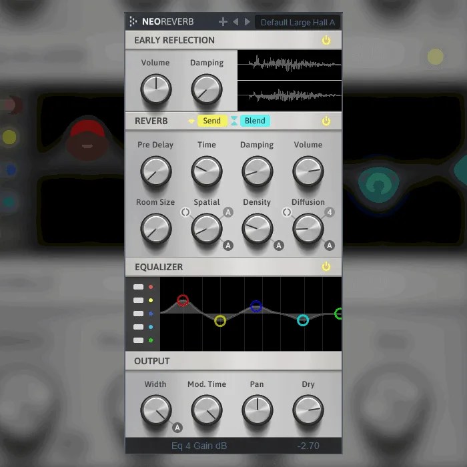
Task: Click the output Width knob
Action: [155, 410]
